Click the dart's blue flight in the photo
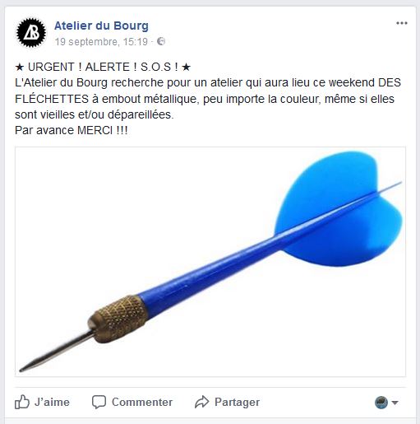Screen dimensions: 420x424 point(339,210)
